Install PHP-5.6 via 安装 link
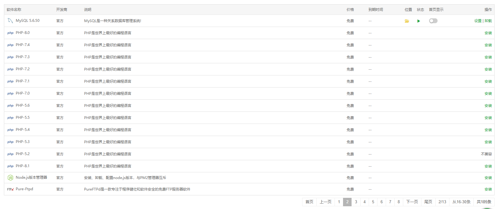 (x=488, y=106)
